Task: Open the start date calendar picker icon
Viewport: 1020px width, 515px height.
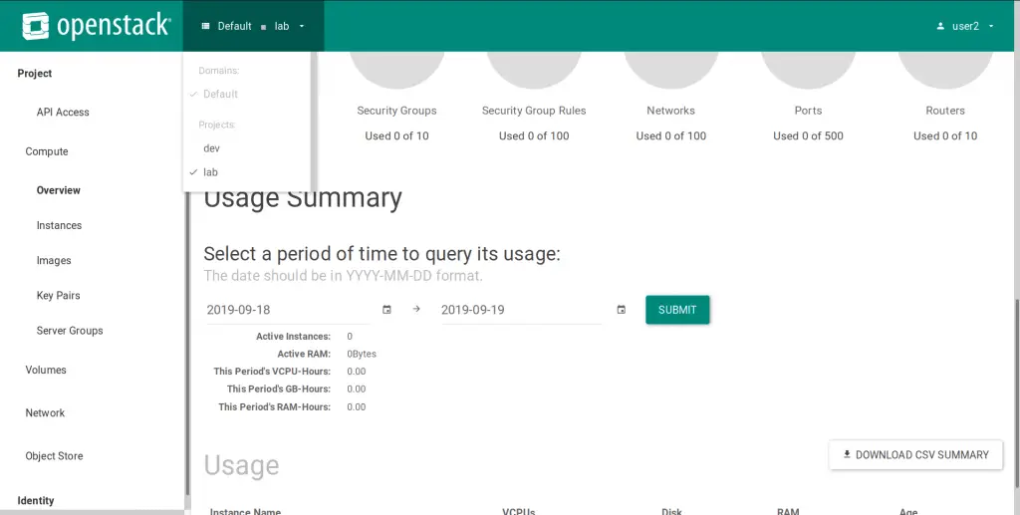Action: point(386,310)
